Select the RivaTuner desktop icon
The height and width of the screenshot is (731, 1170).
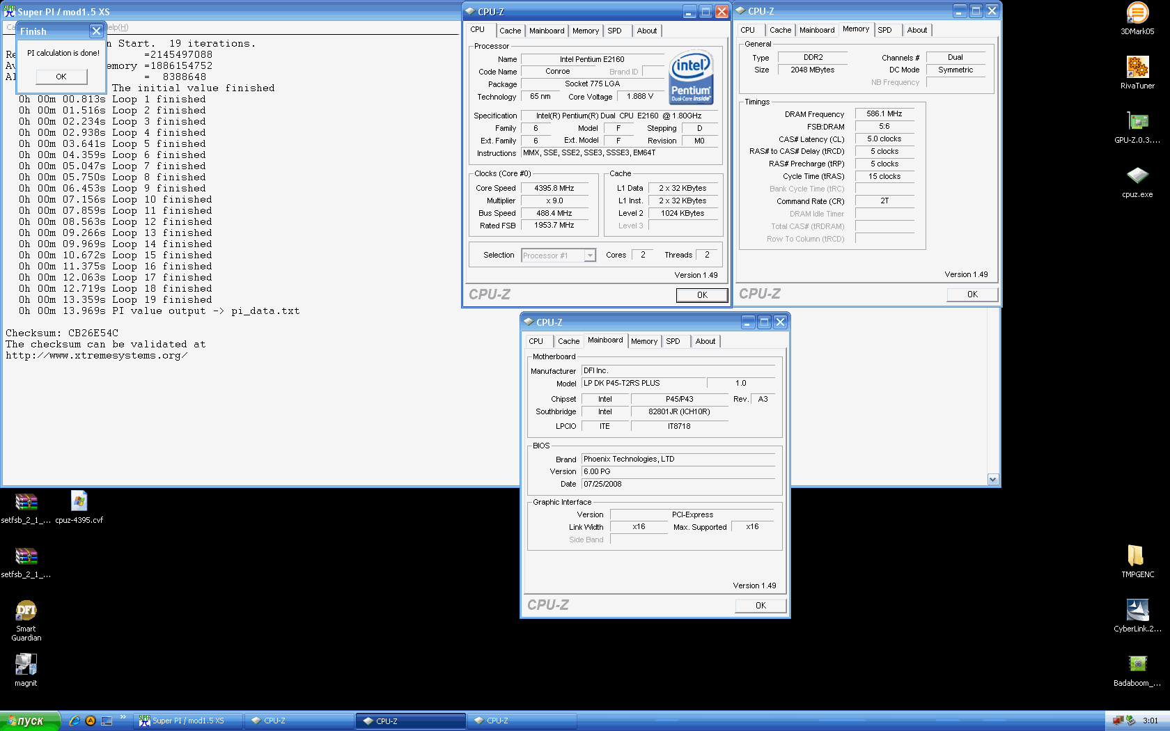1137,68
